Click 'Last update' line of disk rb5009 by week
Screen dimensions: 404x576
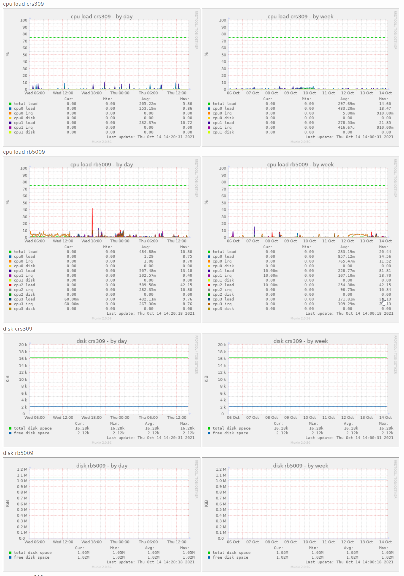(350, 562)
